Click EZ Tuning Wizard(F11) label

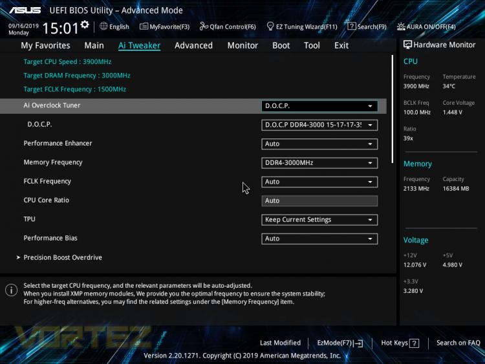(307, 27)
